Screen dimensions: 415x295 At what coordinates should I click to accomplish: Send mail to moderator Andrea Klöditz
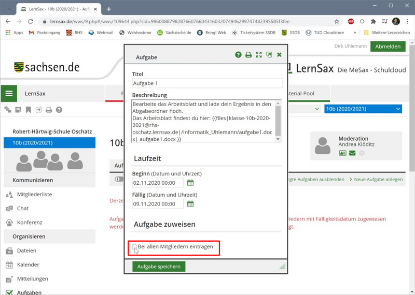tap(352, 153)
